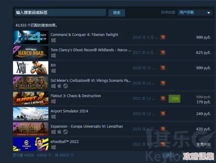Viewport: 216px width, 163px height.
Task: Click release date 2020 年 11
Action: point(144,68)
